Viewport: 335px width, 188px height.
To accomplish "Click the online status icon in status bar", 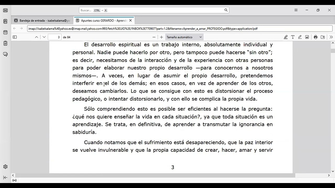I will [14, 180].
